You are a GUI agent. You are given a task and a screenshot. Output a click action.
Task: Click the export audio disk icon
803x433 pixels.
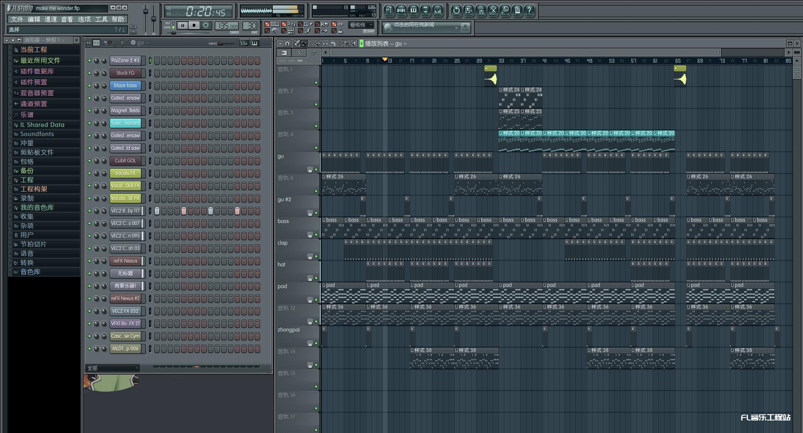click(481, 11)
